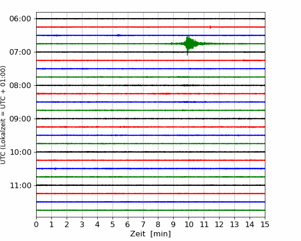The height and width of the screenshot is (241, 301).
Task: Click the x-axis tick label 0
Action: click(36, 224)
